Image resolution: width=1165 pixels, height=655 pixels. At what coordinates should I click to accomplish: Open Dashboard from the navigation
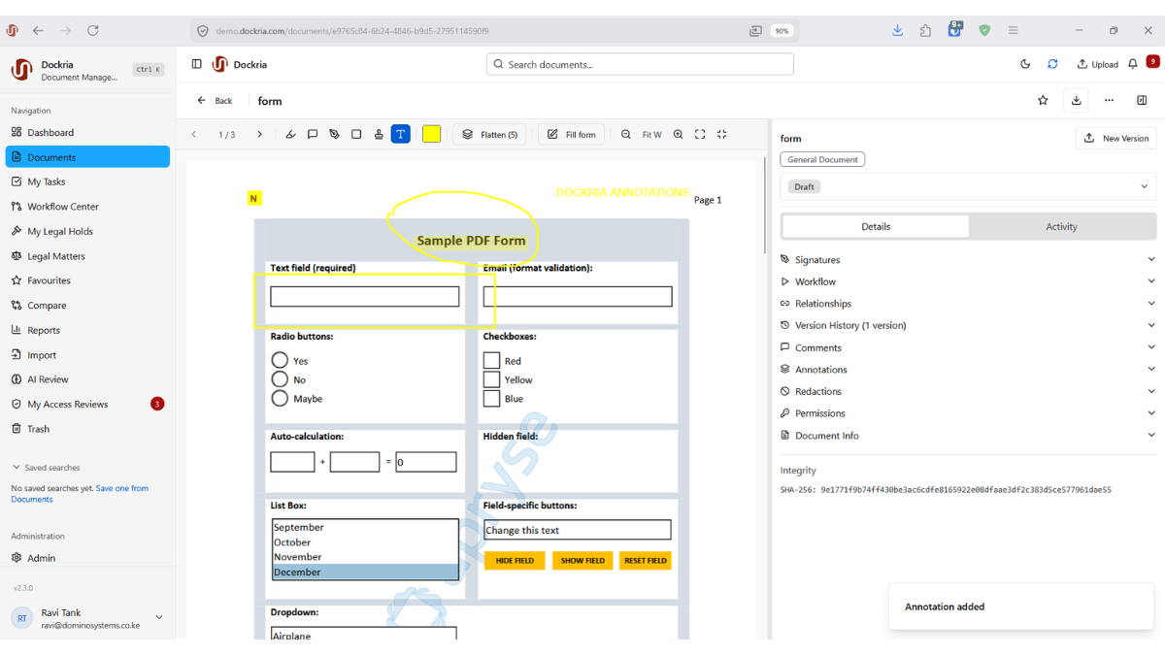[87, 132]
